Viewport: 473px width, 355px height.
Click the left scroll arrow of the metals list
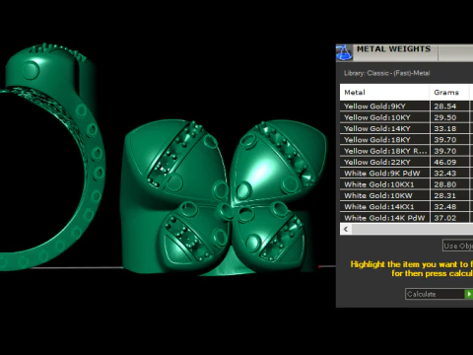(346, 229)
